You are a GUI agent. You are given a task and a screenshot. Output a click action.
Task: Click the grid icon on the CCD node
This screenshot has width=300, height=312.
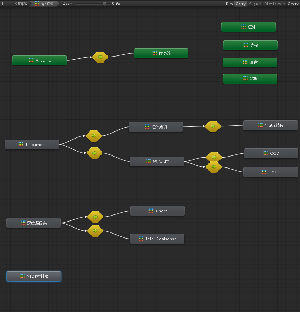(266, 153)
